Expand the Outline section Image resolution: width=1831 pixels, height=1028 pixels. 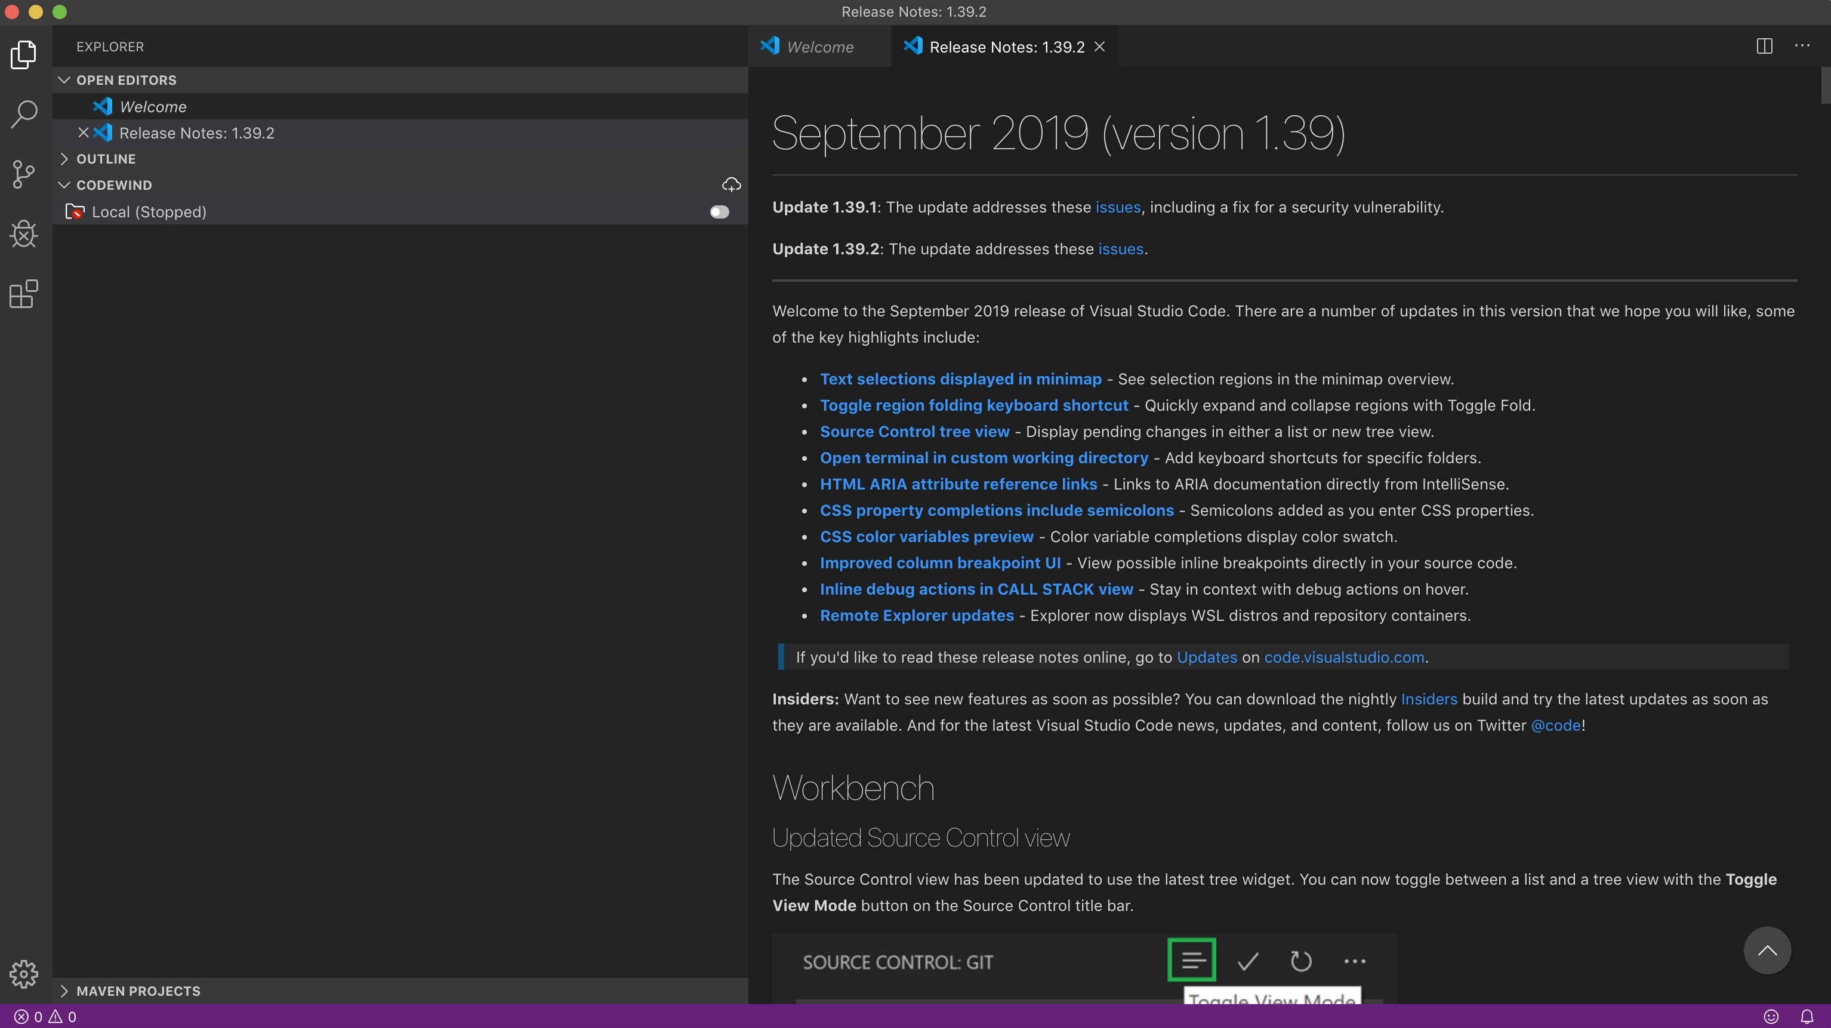click(64, 159)
